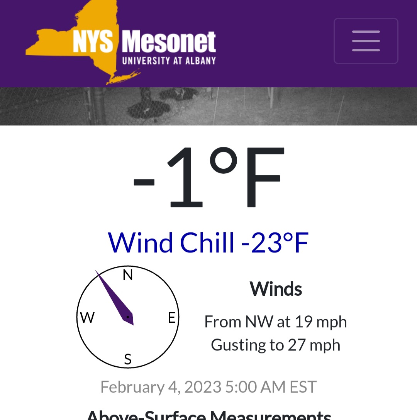The height and width of the screenshot is (420, 417).
Task: Click the E label on compass
Action: pyautogui.click(x=172, y=318)
